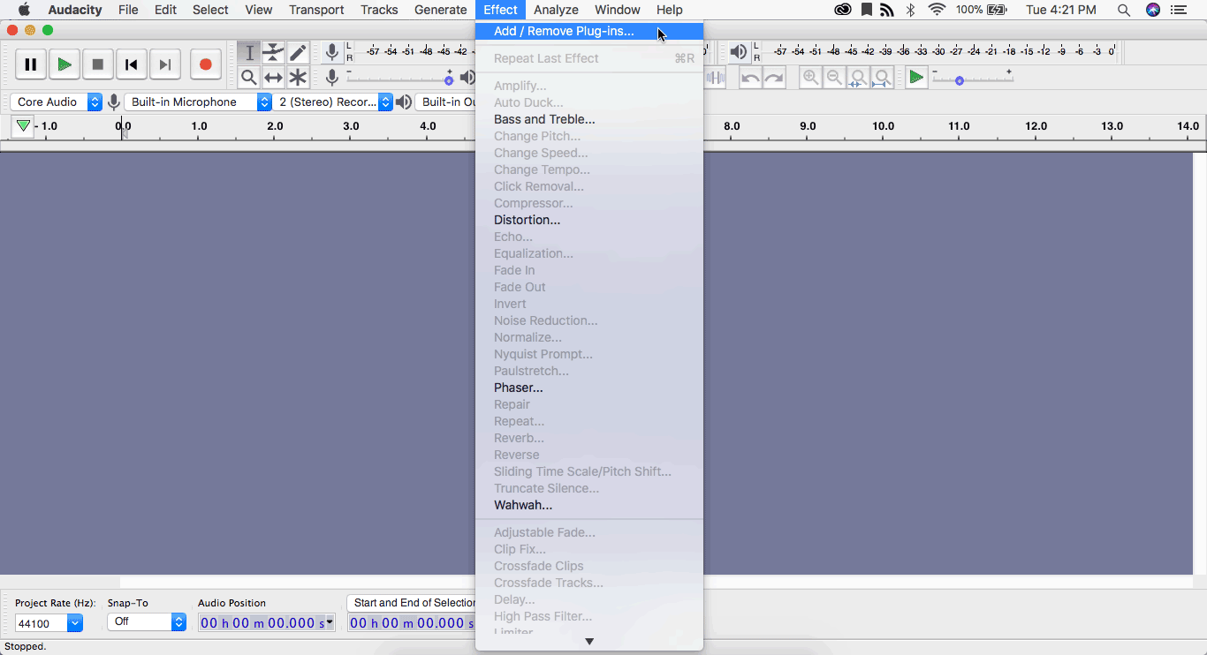The height and width of the screenshot is (655, 1207).
Task: Open the Analyze menu
Action: click(x=556, y=10)
